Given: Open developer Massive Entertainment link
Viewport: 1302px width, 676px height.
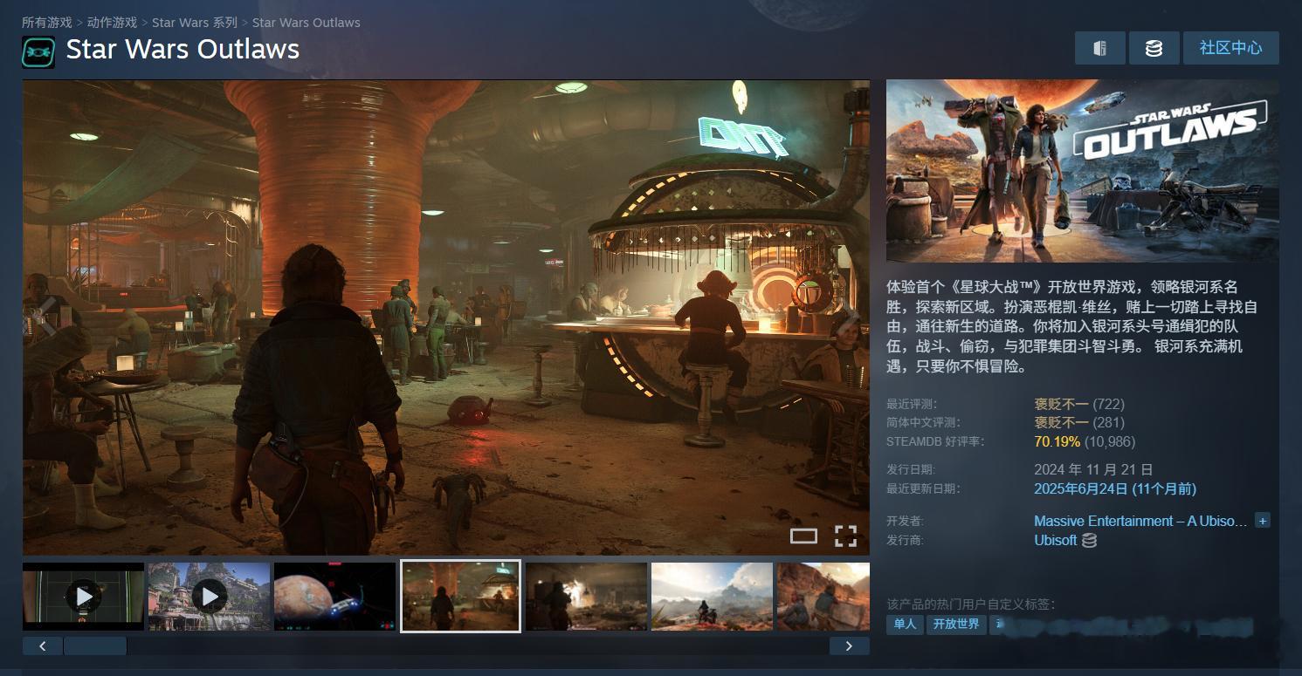Looking at the screenshot, I should coord(1140,521).
